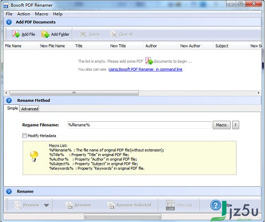The height and width of the screenshot is (222, 265).
Task: Click the ? button next to Macro
Action: (235, 125)
